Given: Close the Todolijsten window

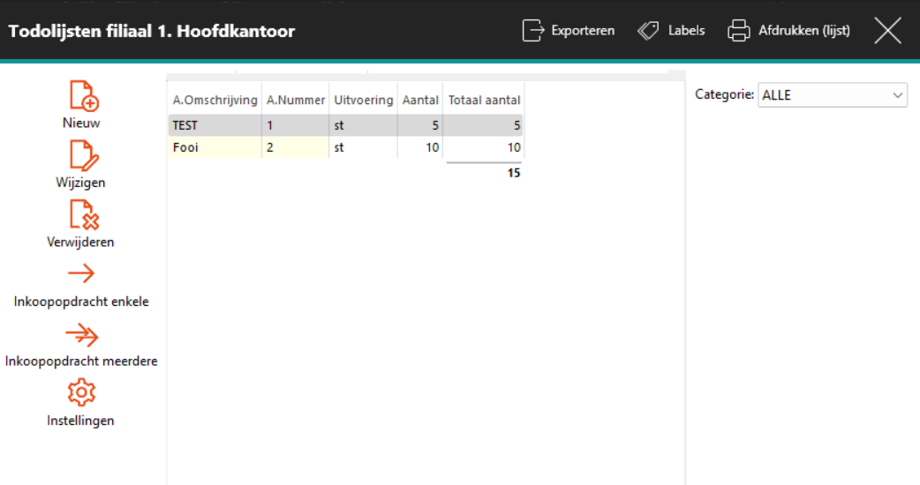Looking at the screenshot, I should (887, 31).
